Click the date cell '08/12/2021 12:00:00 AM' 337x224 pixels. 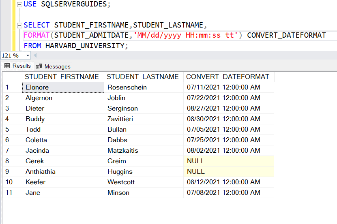tap(229, 182)
